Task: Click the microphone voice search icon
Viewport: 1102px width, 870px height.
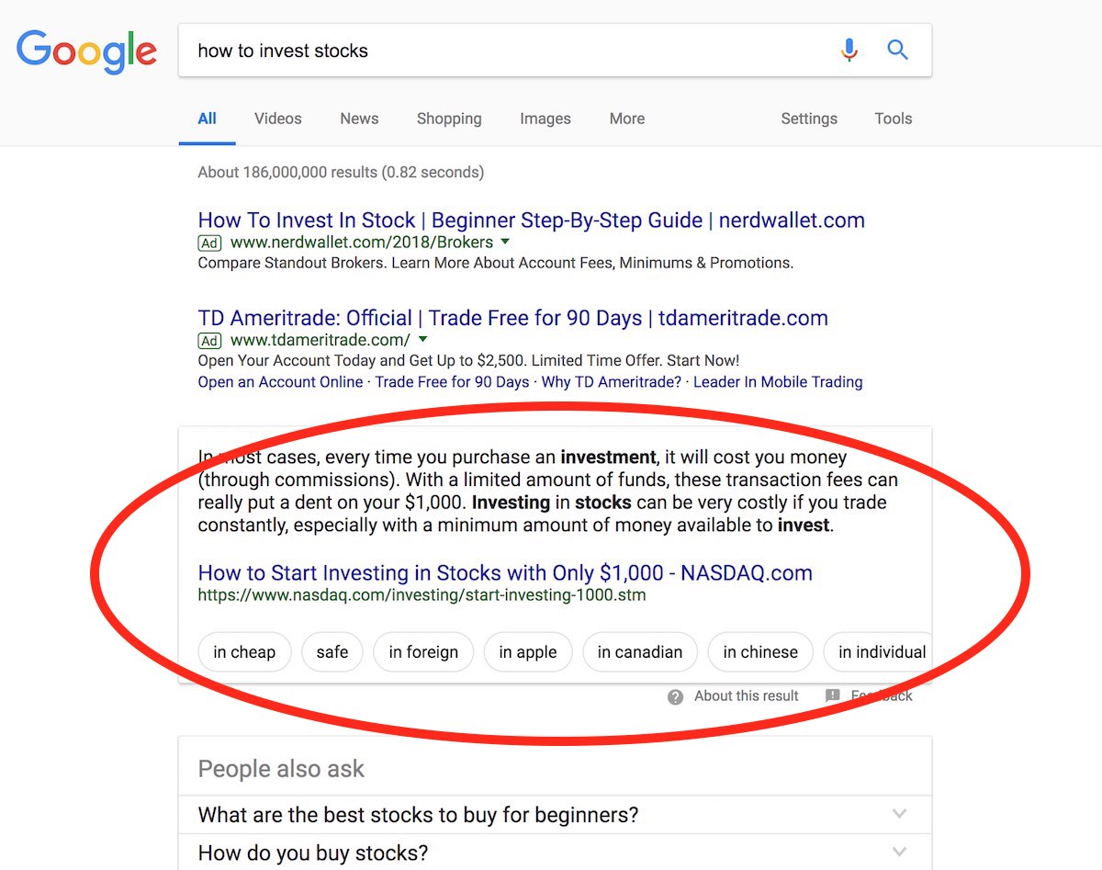Action: click(849, 50)
